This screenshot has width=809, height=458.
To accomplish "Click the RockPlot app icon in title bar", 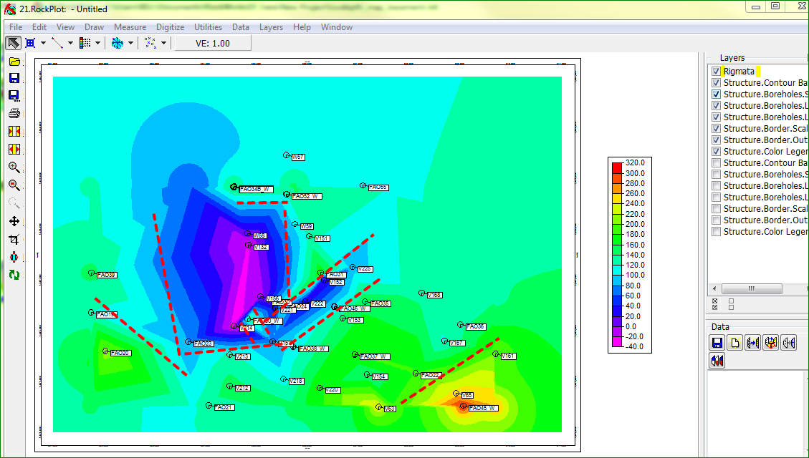I will 10,9.
